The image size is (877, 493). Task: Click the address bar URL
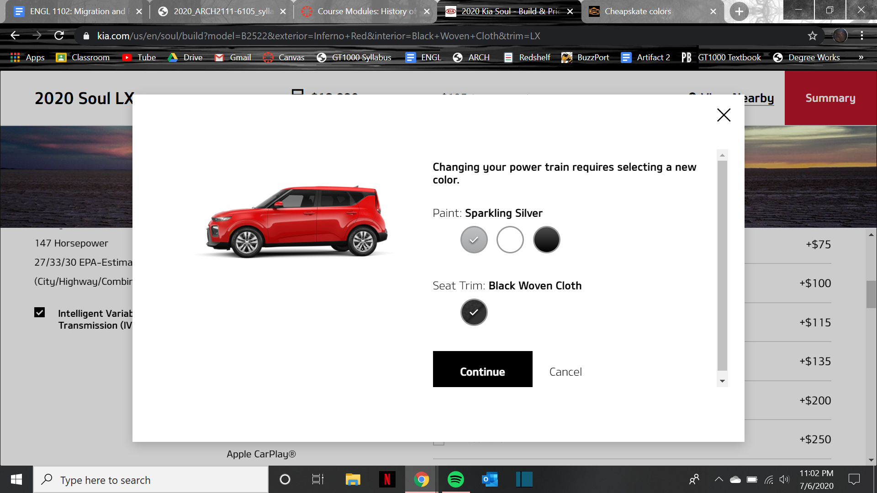click(x=318, y=36)
